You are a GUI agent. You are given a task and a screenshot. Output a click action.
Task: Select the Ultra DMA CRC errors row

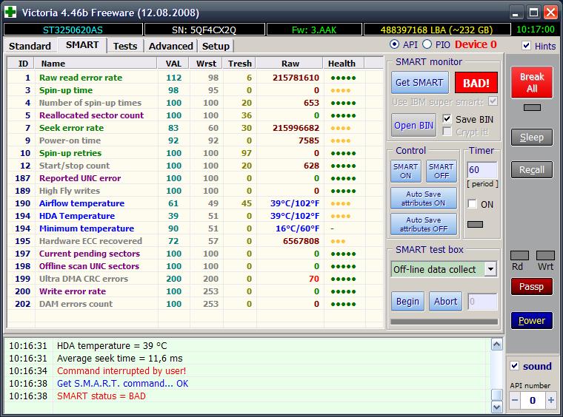pyautogui.click(x=196, y=278)
